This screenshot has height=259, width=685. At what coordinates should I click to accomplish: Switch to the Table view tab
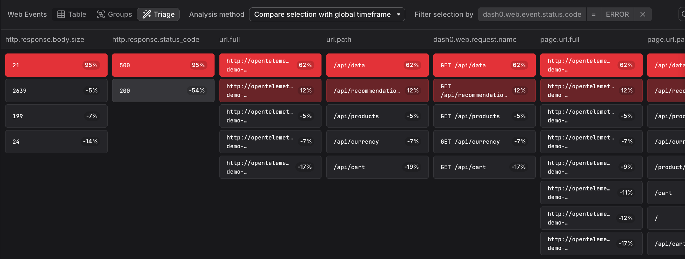[x=72, y=14]
